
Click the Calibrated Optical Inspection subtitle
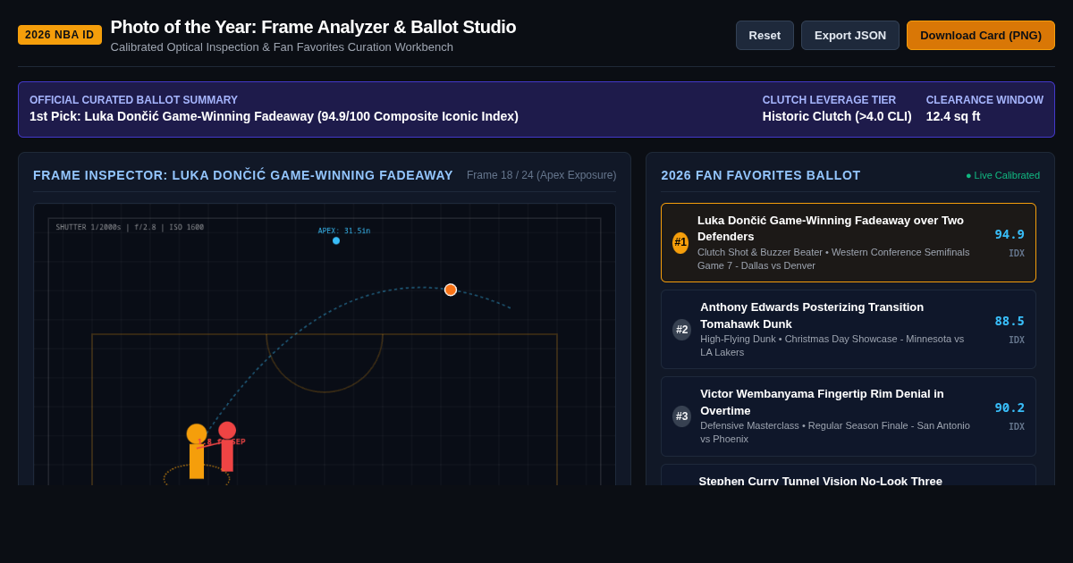282,47
